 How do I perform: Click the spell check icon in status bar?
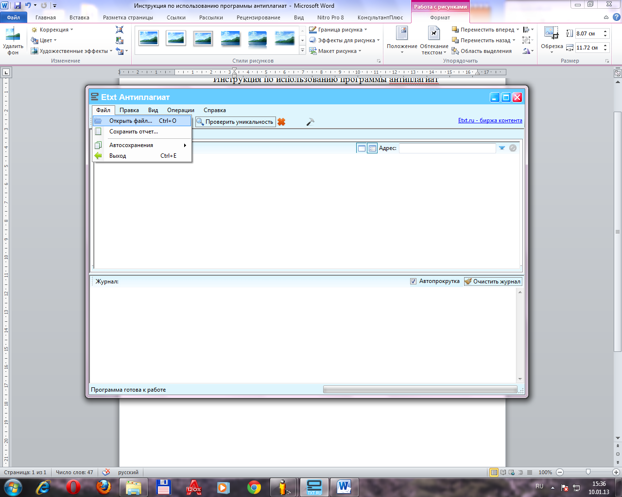106,472
